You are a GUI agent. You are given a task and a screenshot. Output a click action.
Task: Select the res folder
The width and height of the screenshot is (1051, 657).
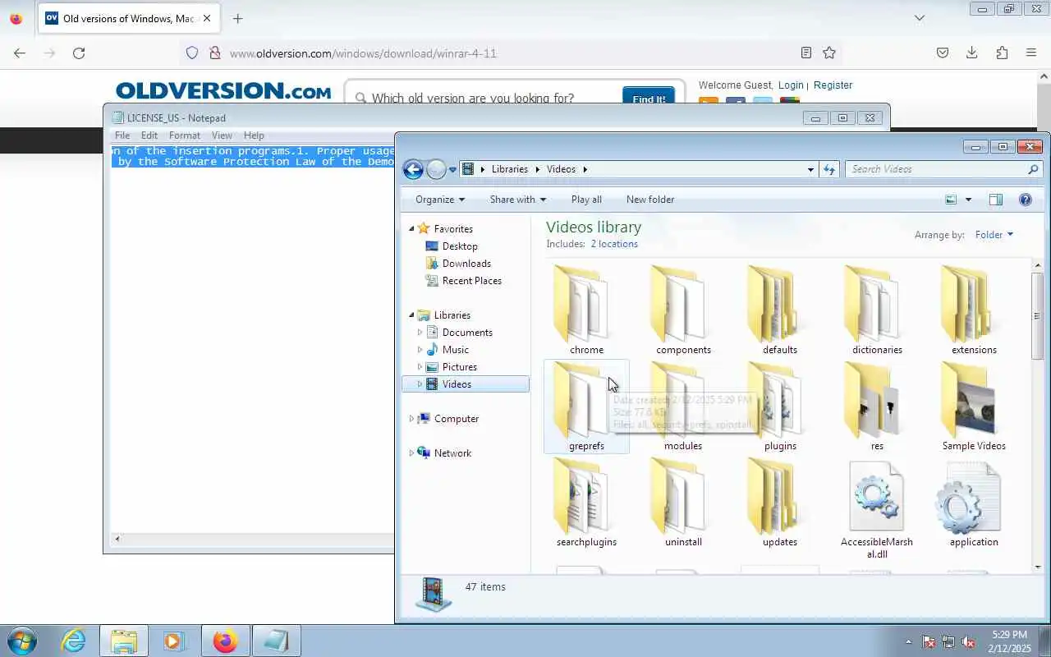pos(877,407)
